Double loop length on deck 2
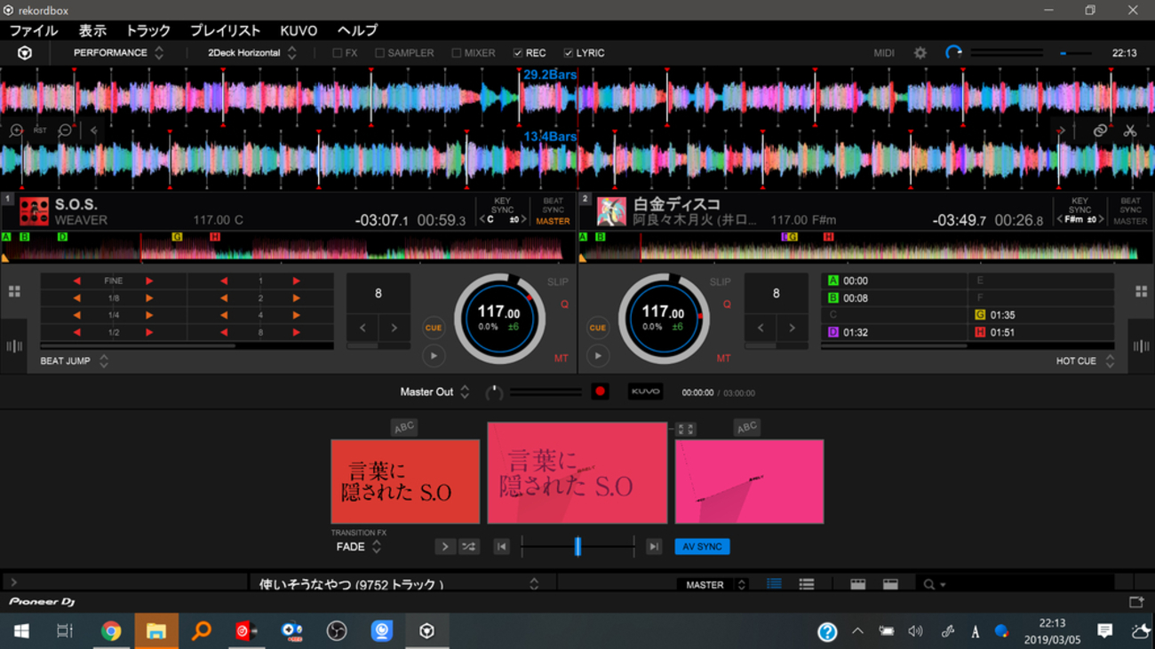 click(792, 328)
